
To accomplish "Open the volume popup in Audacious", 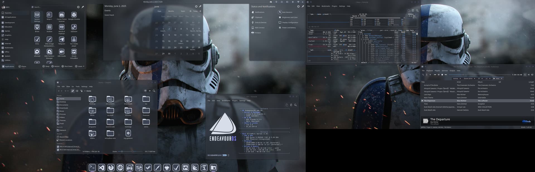I will (x=532, y=75).
